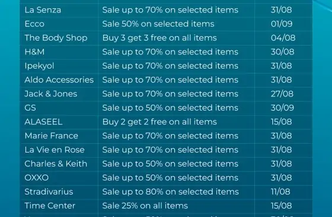Viewport: 332px width, 217px height.
Task: Click the 30/09 end date for GS
Action: point(282,108)
